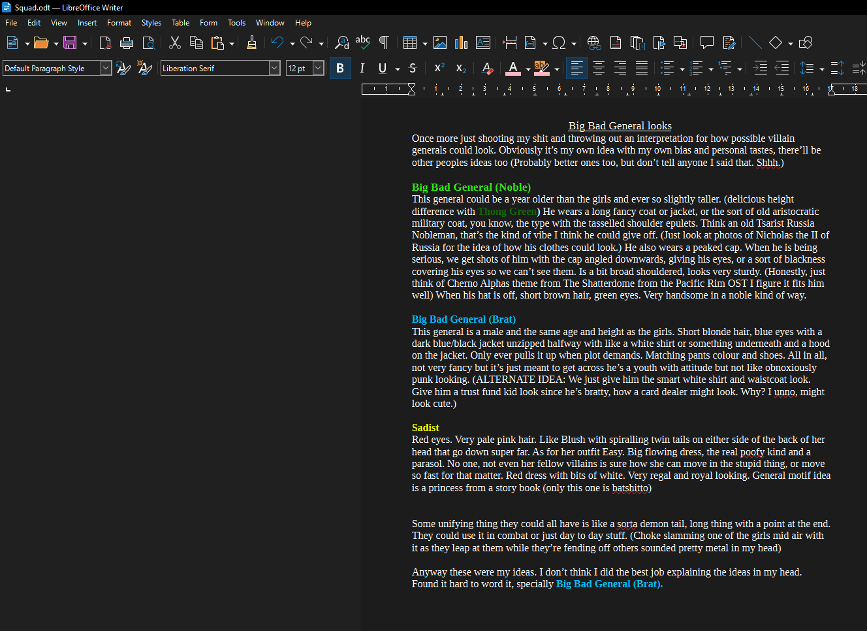Click the Open folder icon
This screenshot has height=631, width=867.
40,43
